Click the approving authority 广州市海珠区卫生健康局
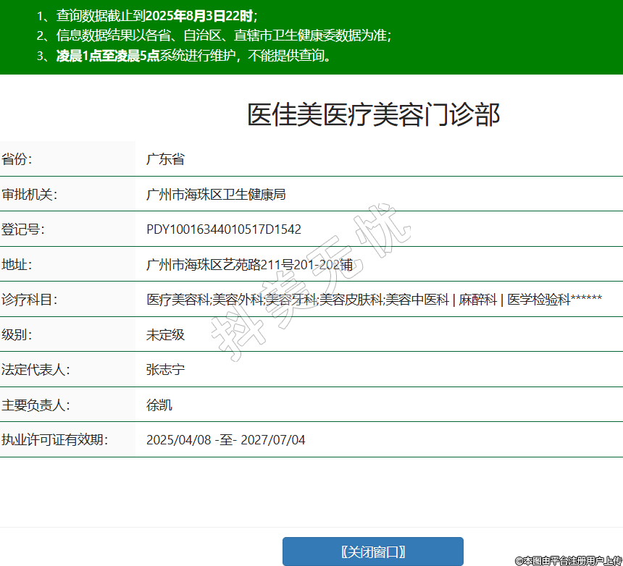Screen dimensions: 623x566 pyautogui.click(x=216, y=195)
